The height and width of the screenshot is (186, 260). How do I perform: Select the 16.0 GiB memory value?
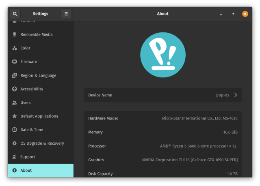[230, 132]
